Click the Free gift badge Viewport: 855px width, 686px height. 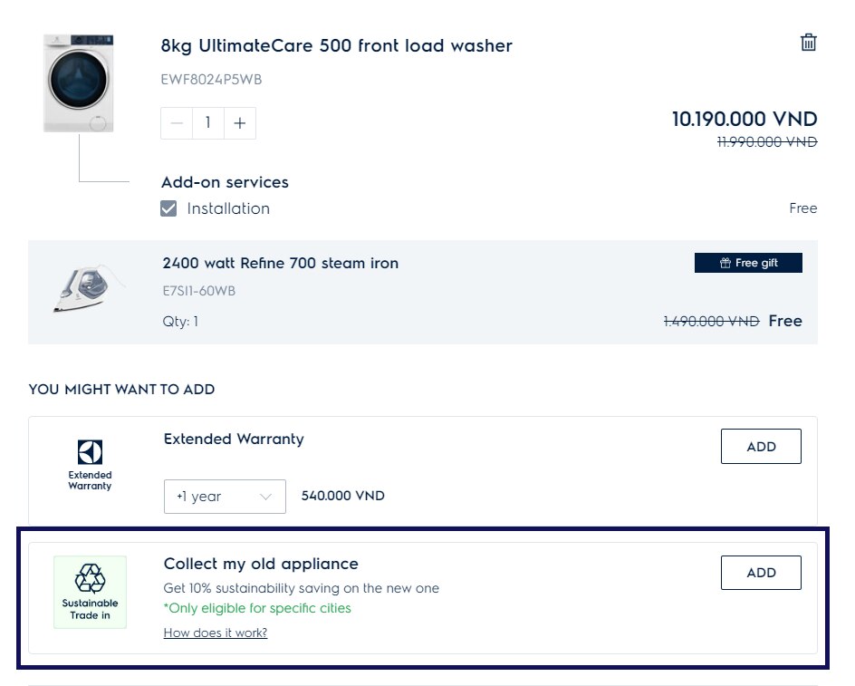[x=748, y=263]
